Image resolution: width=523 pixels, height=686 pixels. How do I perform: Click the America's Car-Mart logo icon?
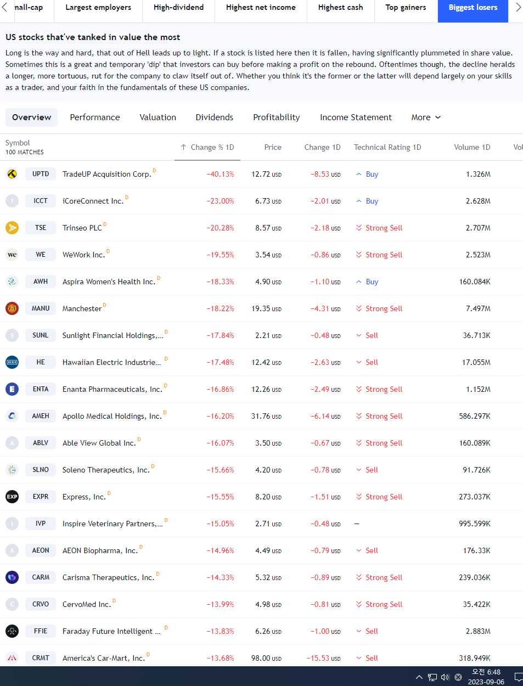point(12,658)
